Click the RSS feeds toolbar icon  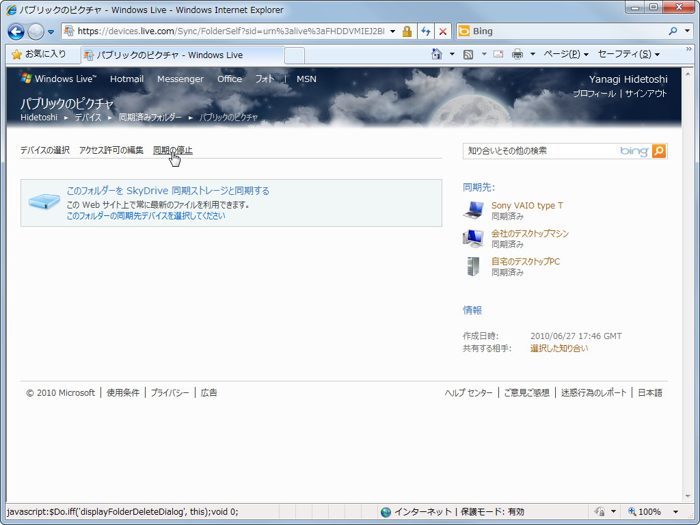pyautogui.click(x=468, y=55)
